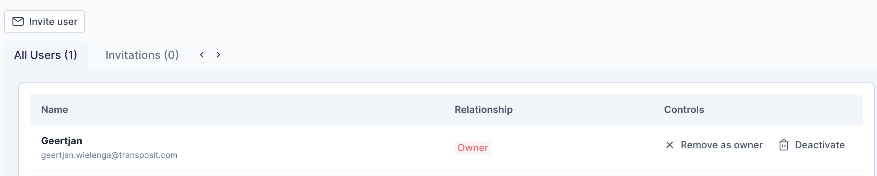Click the Controls column header
Screen dimensions: 877x176
(x=684, y=109)
